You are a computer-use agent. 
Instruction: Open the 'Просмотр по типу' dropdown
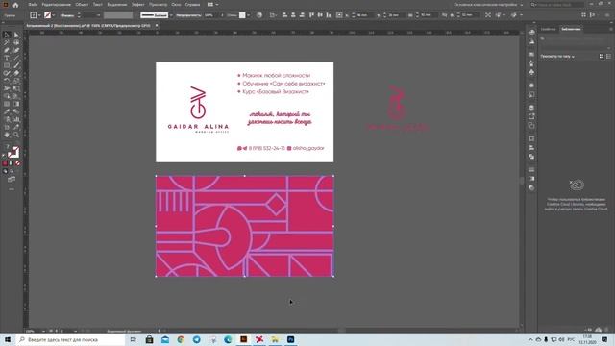click(x=557, y=57)
